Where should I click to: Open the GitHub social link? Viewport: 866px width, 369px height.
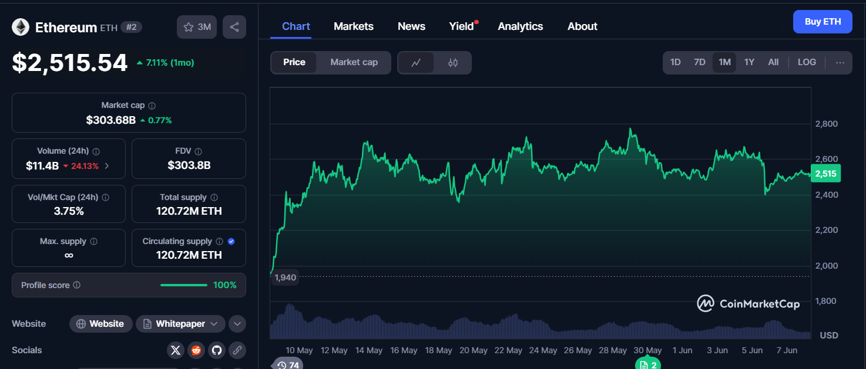point(217,350)
